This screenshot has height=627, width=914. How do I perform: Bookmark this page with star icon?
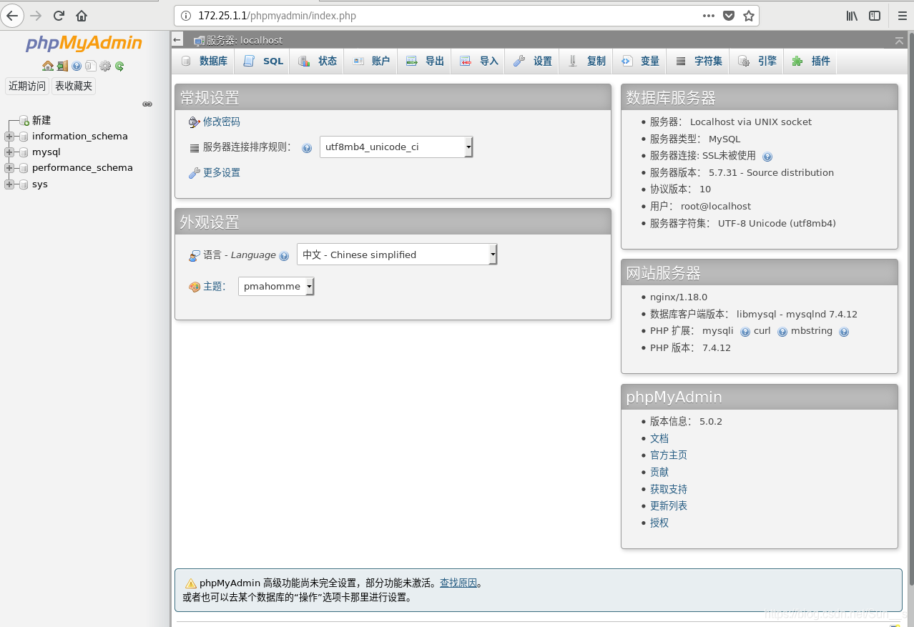749,15
